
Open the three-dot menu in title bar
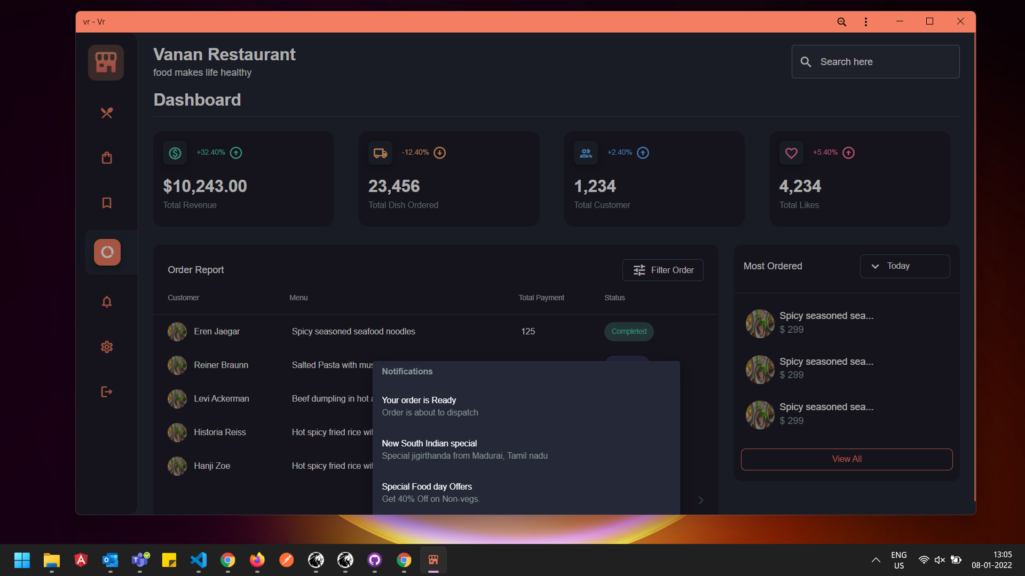pyautogui.click(x=865, y=21)
